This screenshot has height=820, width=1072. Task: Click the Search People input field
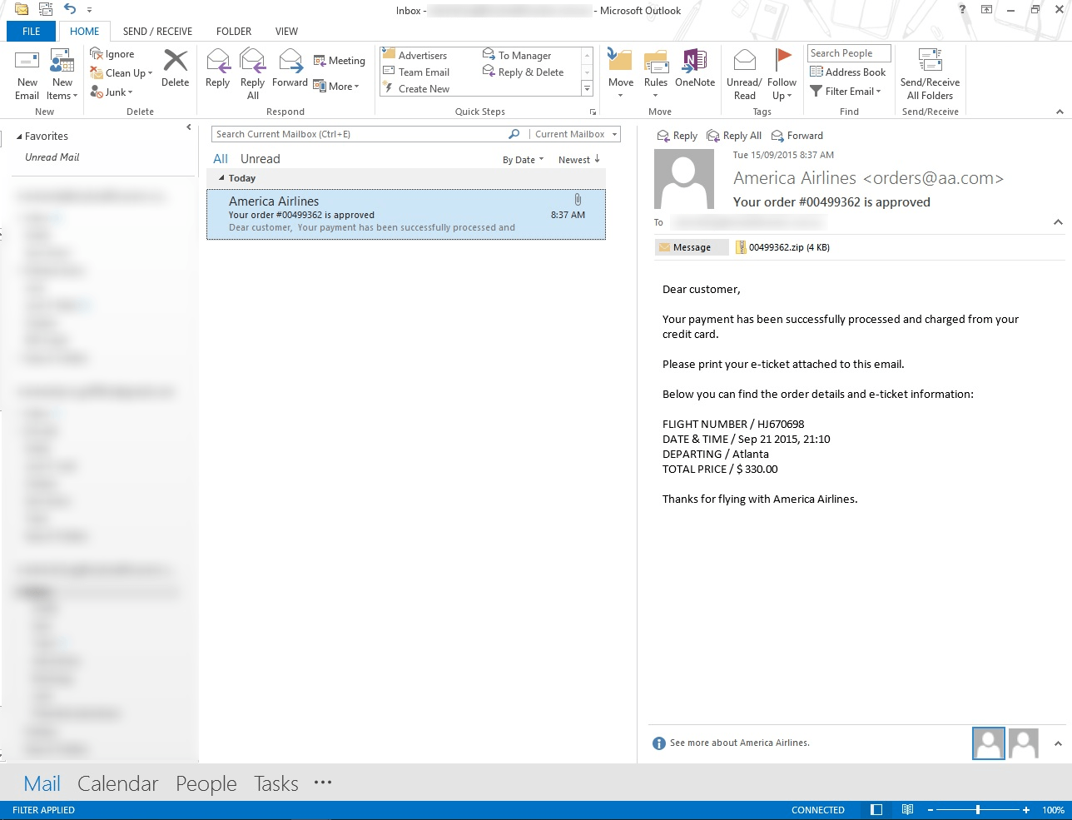pos(848,53)
